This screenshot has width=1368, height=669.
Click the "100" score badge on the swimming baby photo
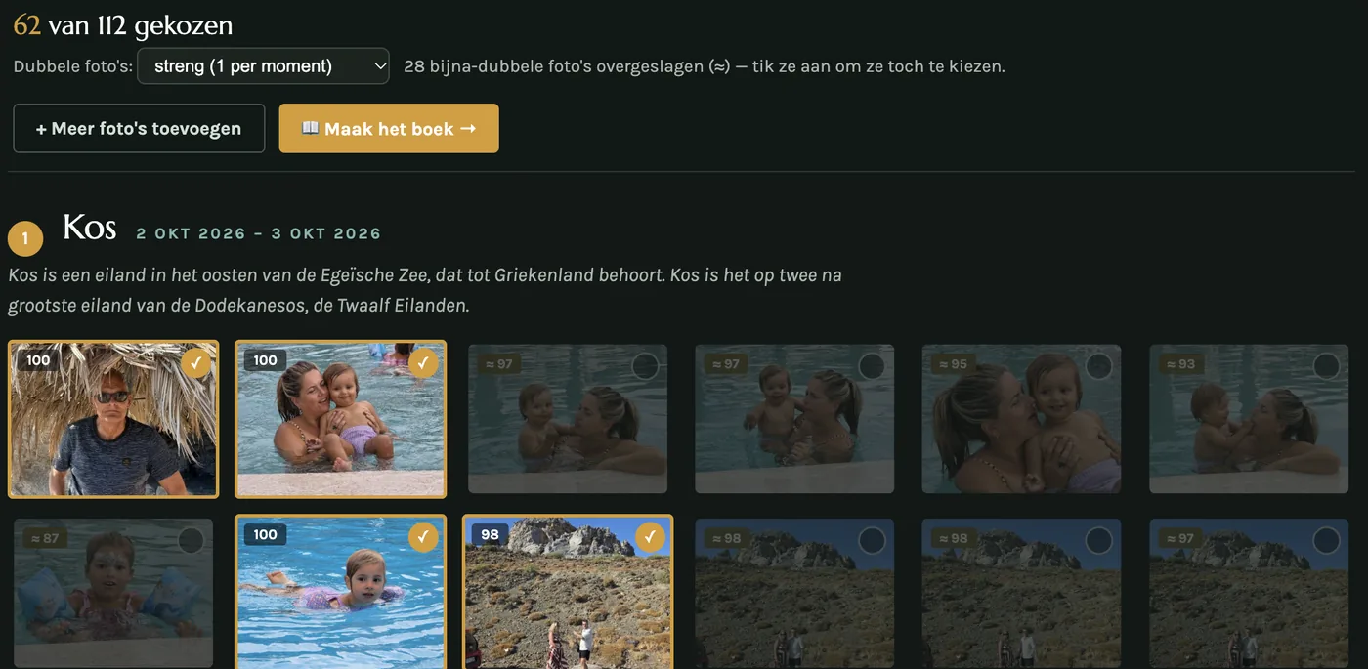(x=265, y=534)
